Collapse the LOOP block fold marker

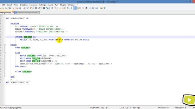(x=5, y=53)
